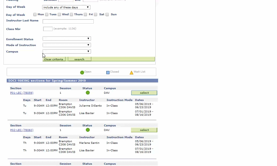Click the In-Class mode for Julianne DiSanto

click(112, 106)
